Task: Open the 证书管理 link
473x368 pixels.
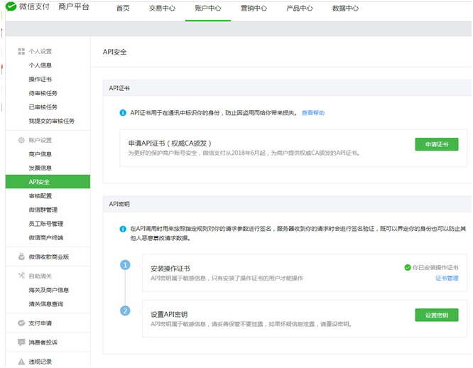Action: pyautogui.click(x=447, y=278)
